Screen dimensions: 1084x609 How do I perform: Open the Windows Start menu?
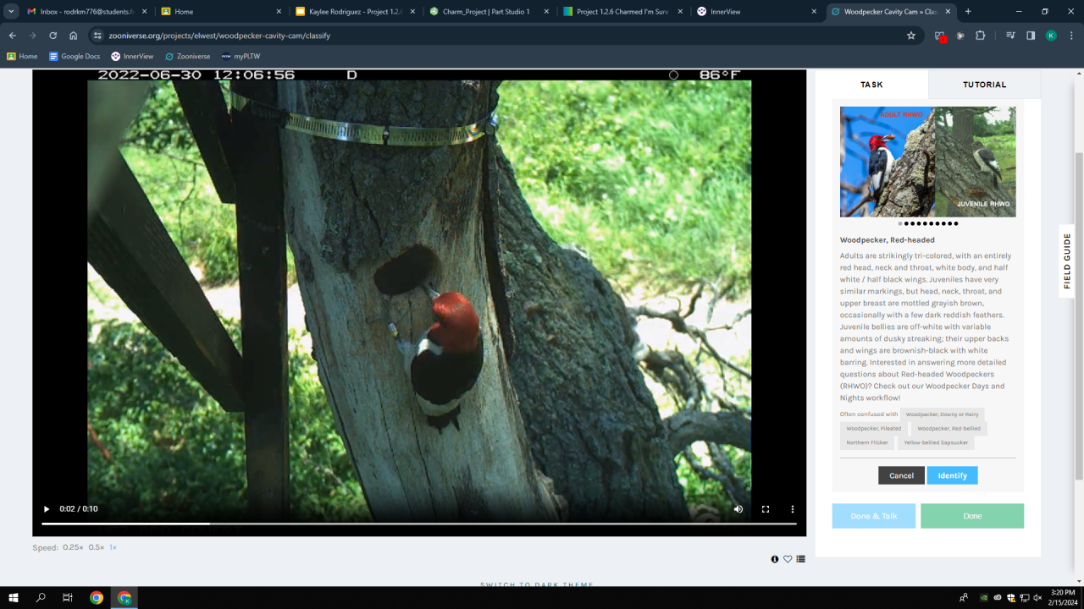[x=14, y=597]
